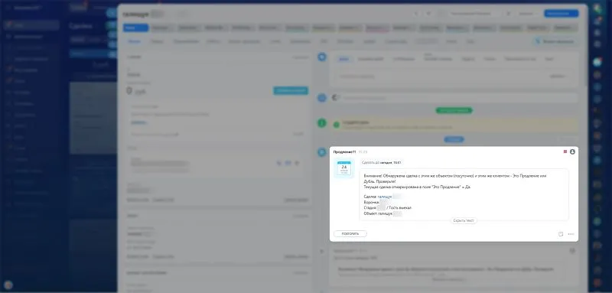Click the calendar icon showing 24

(343, 168)
